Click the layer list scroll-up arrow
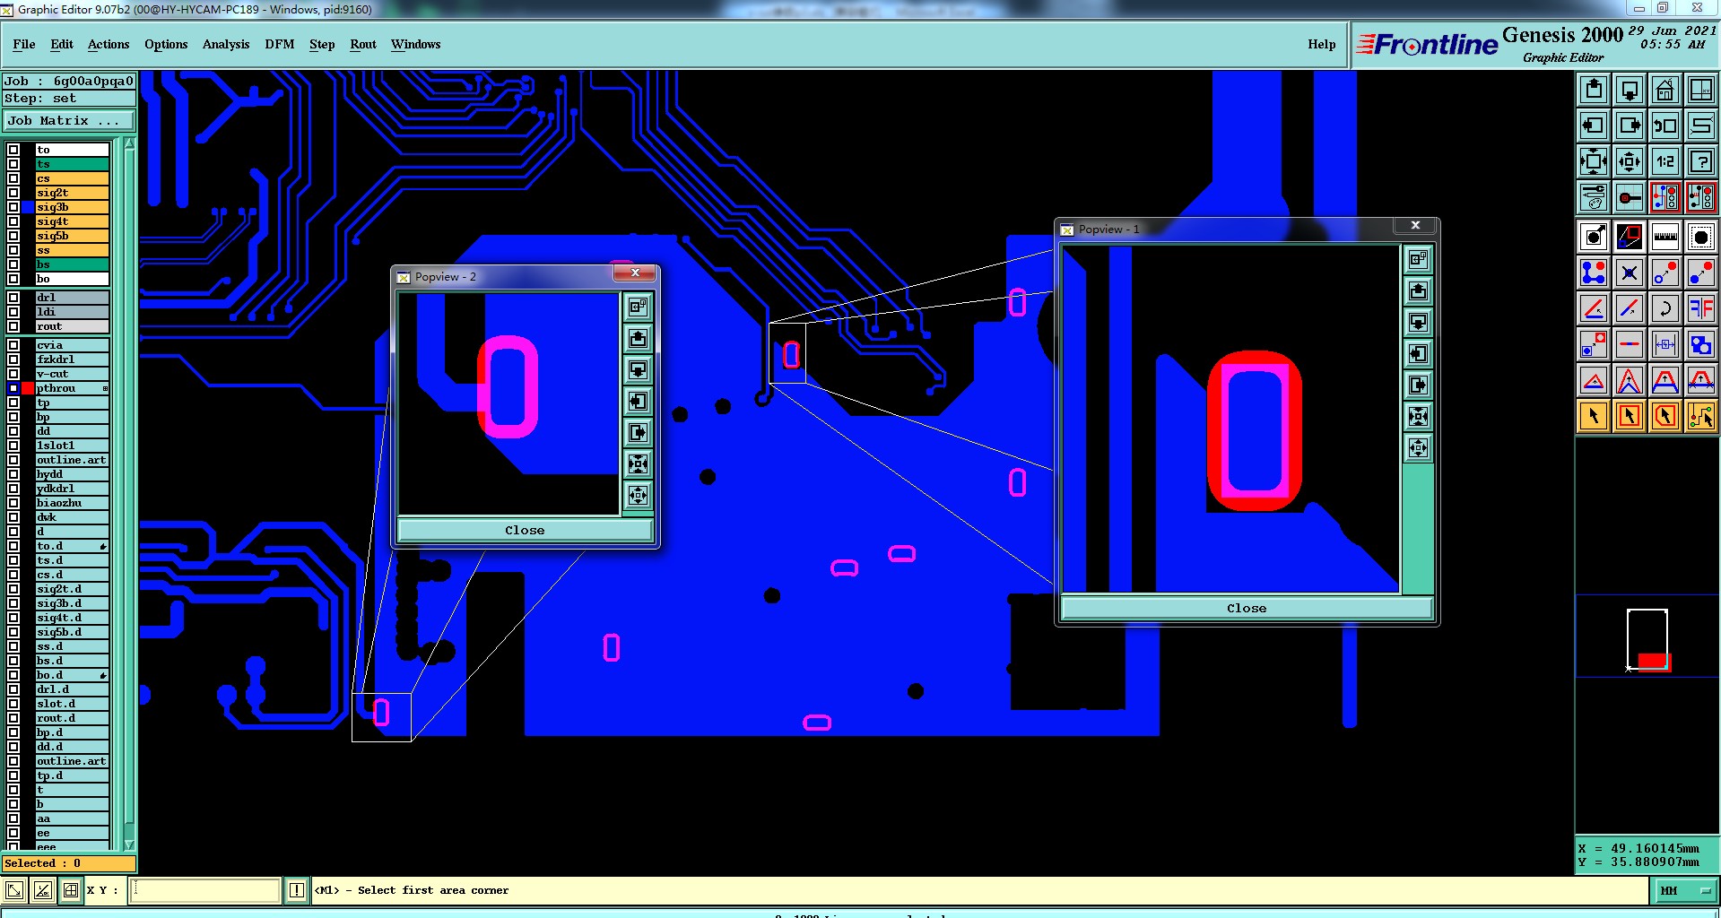The image size is (1721, 918). [129, 143]
